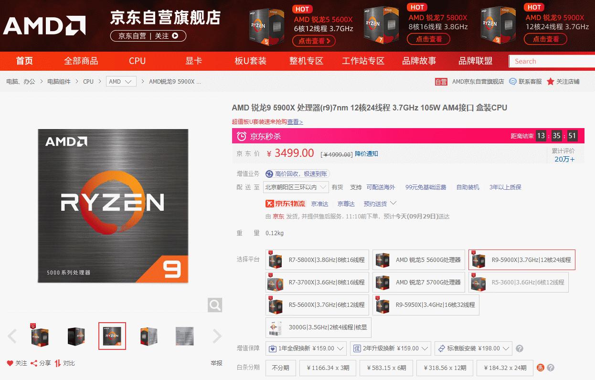Screen dimensions: 595x380
Task: Click the 京东物流 logo
Action: pyautogui.click(x=286, y=204)
